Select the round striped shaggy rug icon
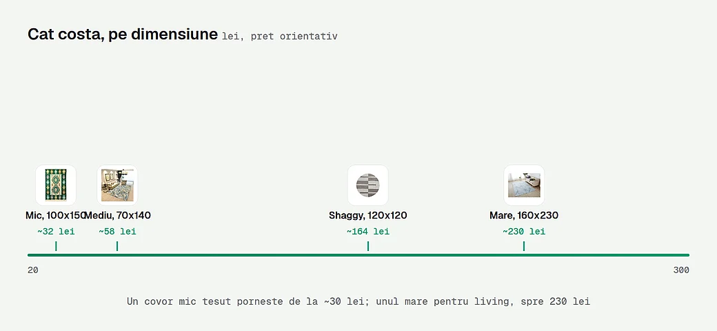Viewport: 717px width, 331px height. click(368, 185)
